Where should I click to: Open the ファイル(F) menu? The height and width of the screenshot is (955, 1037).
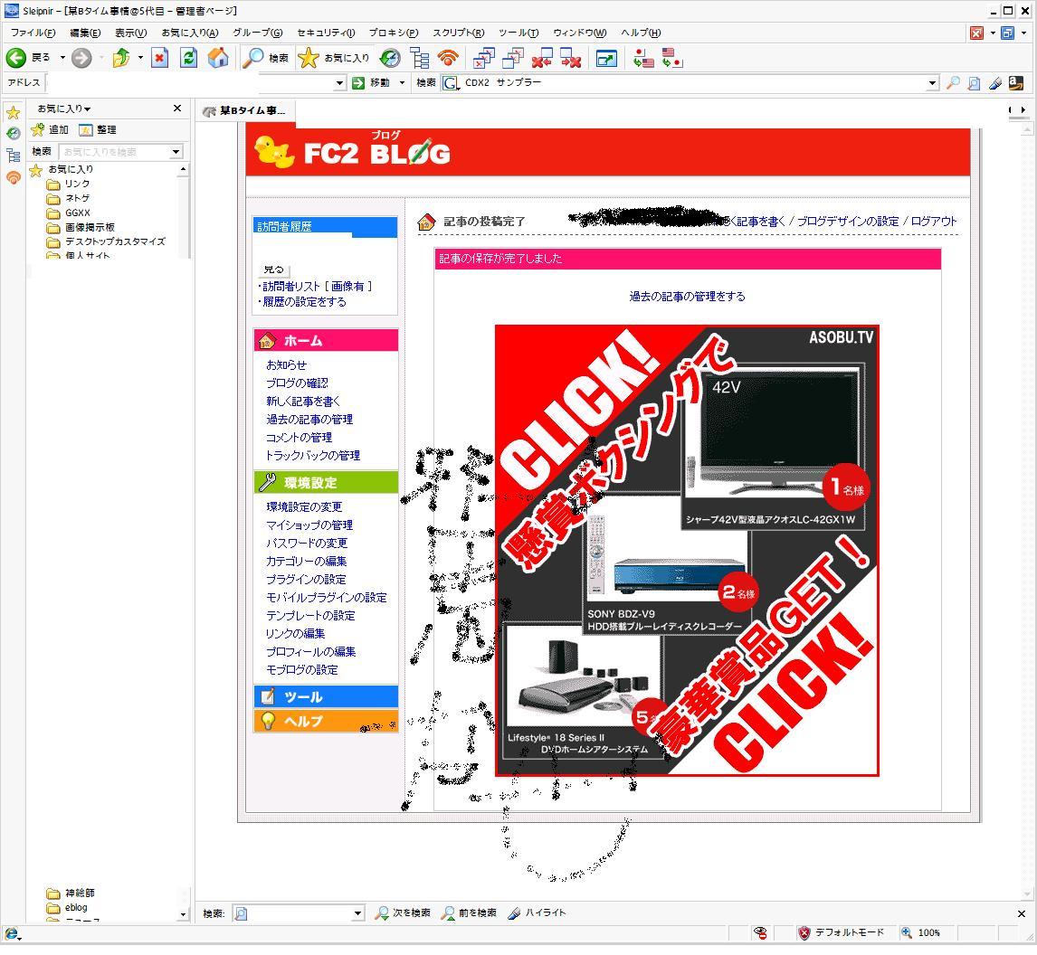33,33
